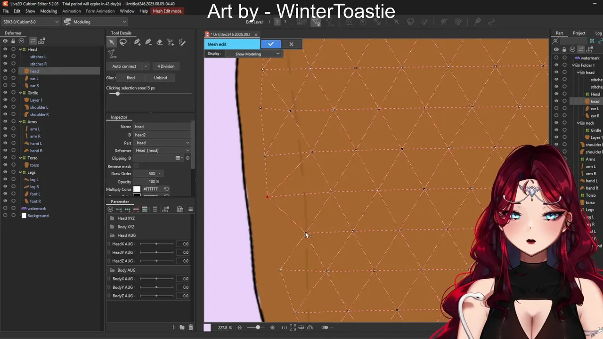Click the ID field containing head2
603x339 pixels.
pos(163,135)
